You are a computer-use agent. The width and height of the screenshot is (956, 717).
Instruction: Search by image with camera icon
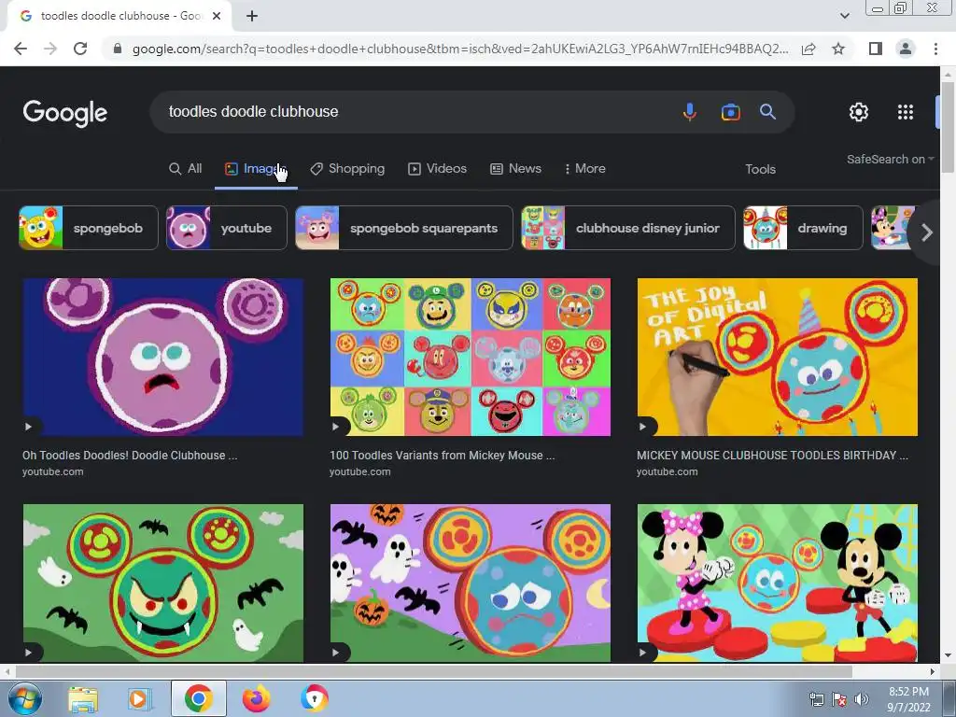tap(730, 112)
